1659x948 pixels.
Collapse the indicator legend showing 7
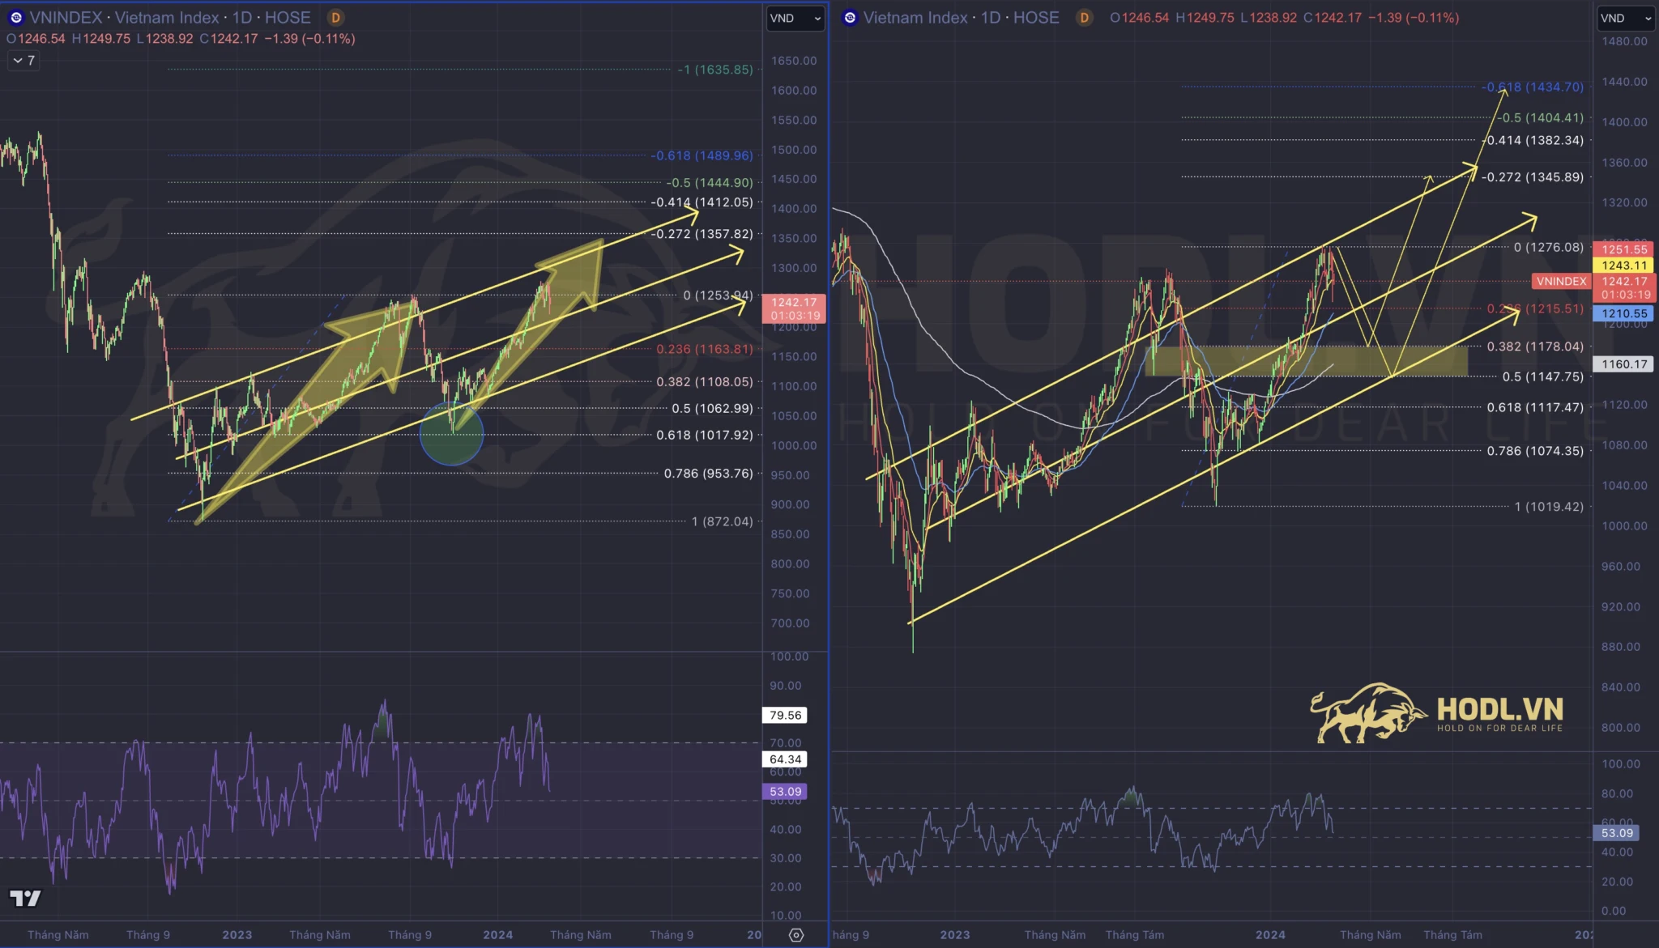click(23, 61)
